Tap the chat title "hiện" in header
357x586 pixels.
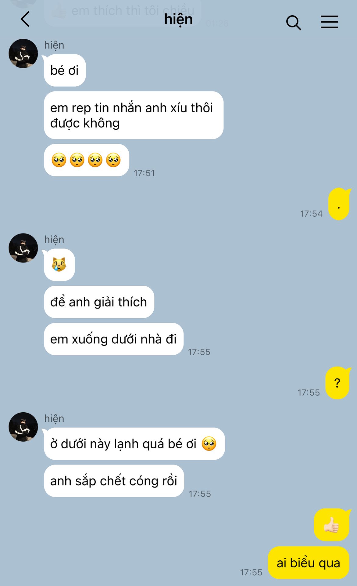click(x=178, y=20)
